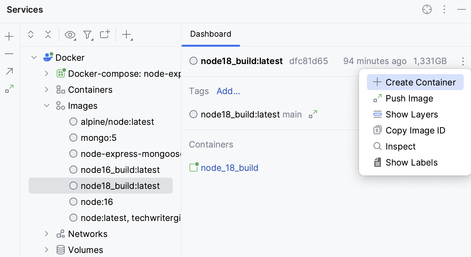Click the open-in-editor arrow icon in sidebar
Screen dimensions: 471x257
click(x=9, y=71)
